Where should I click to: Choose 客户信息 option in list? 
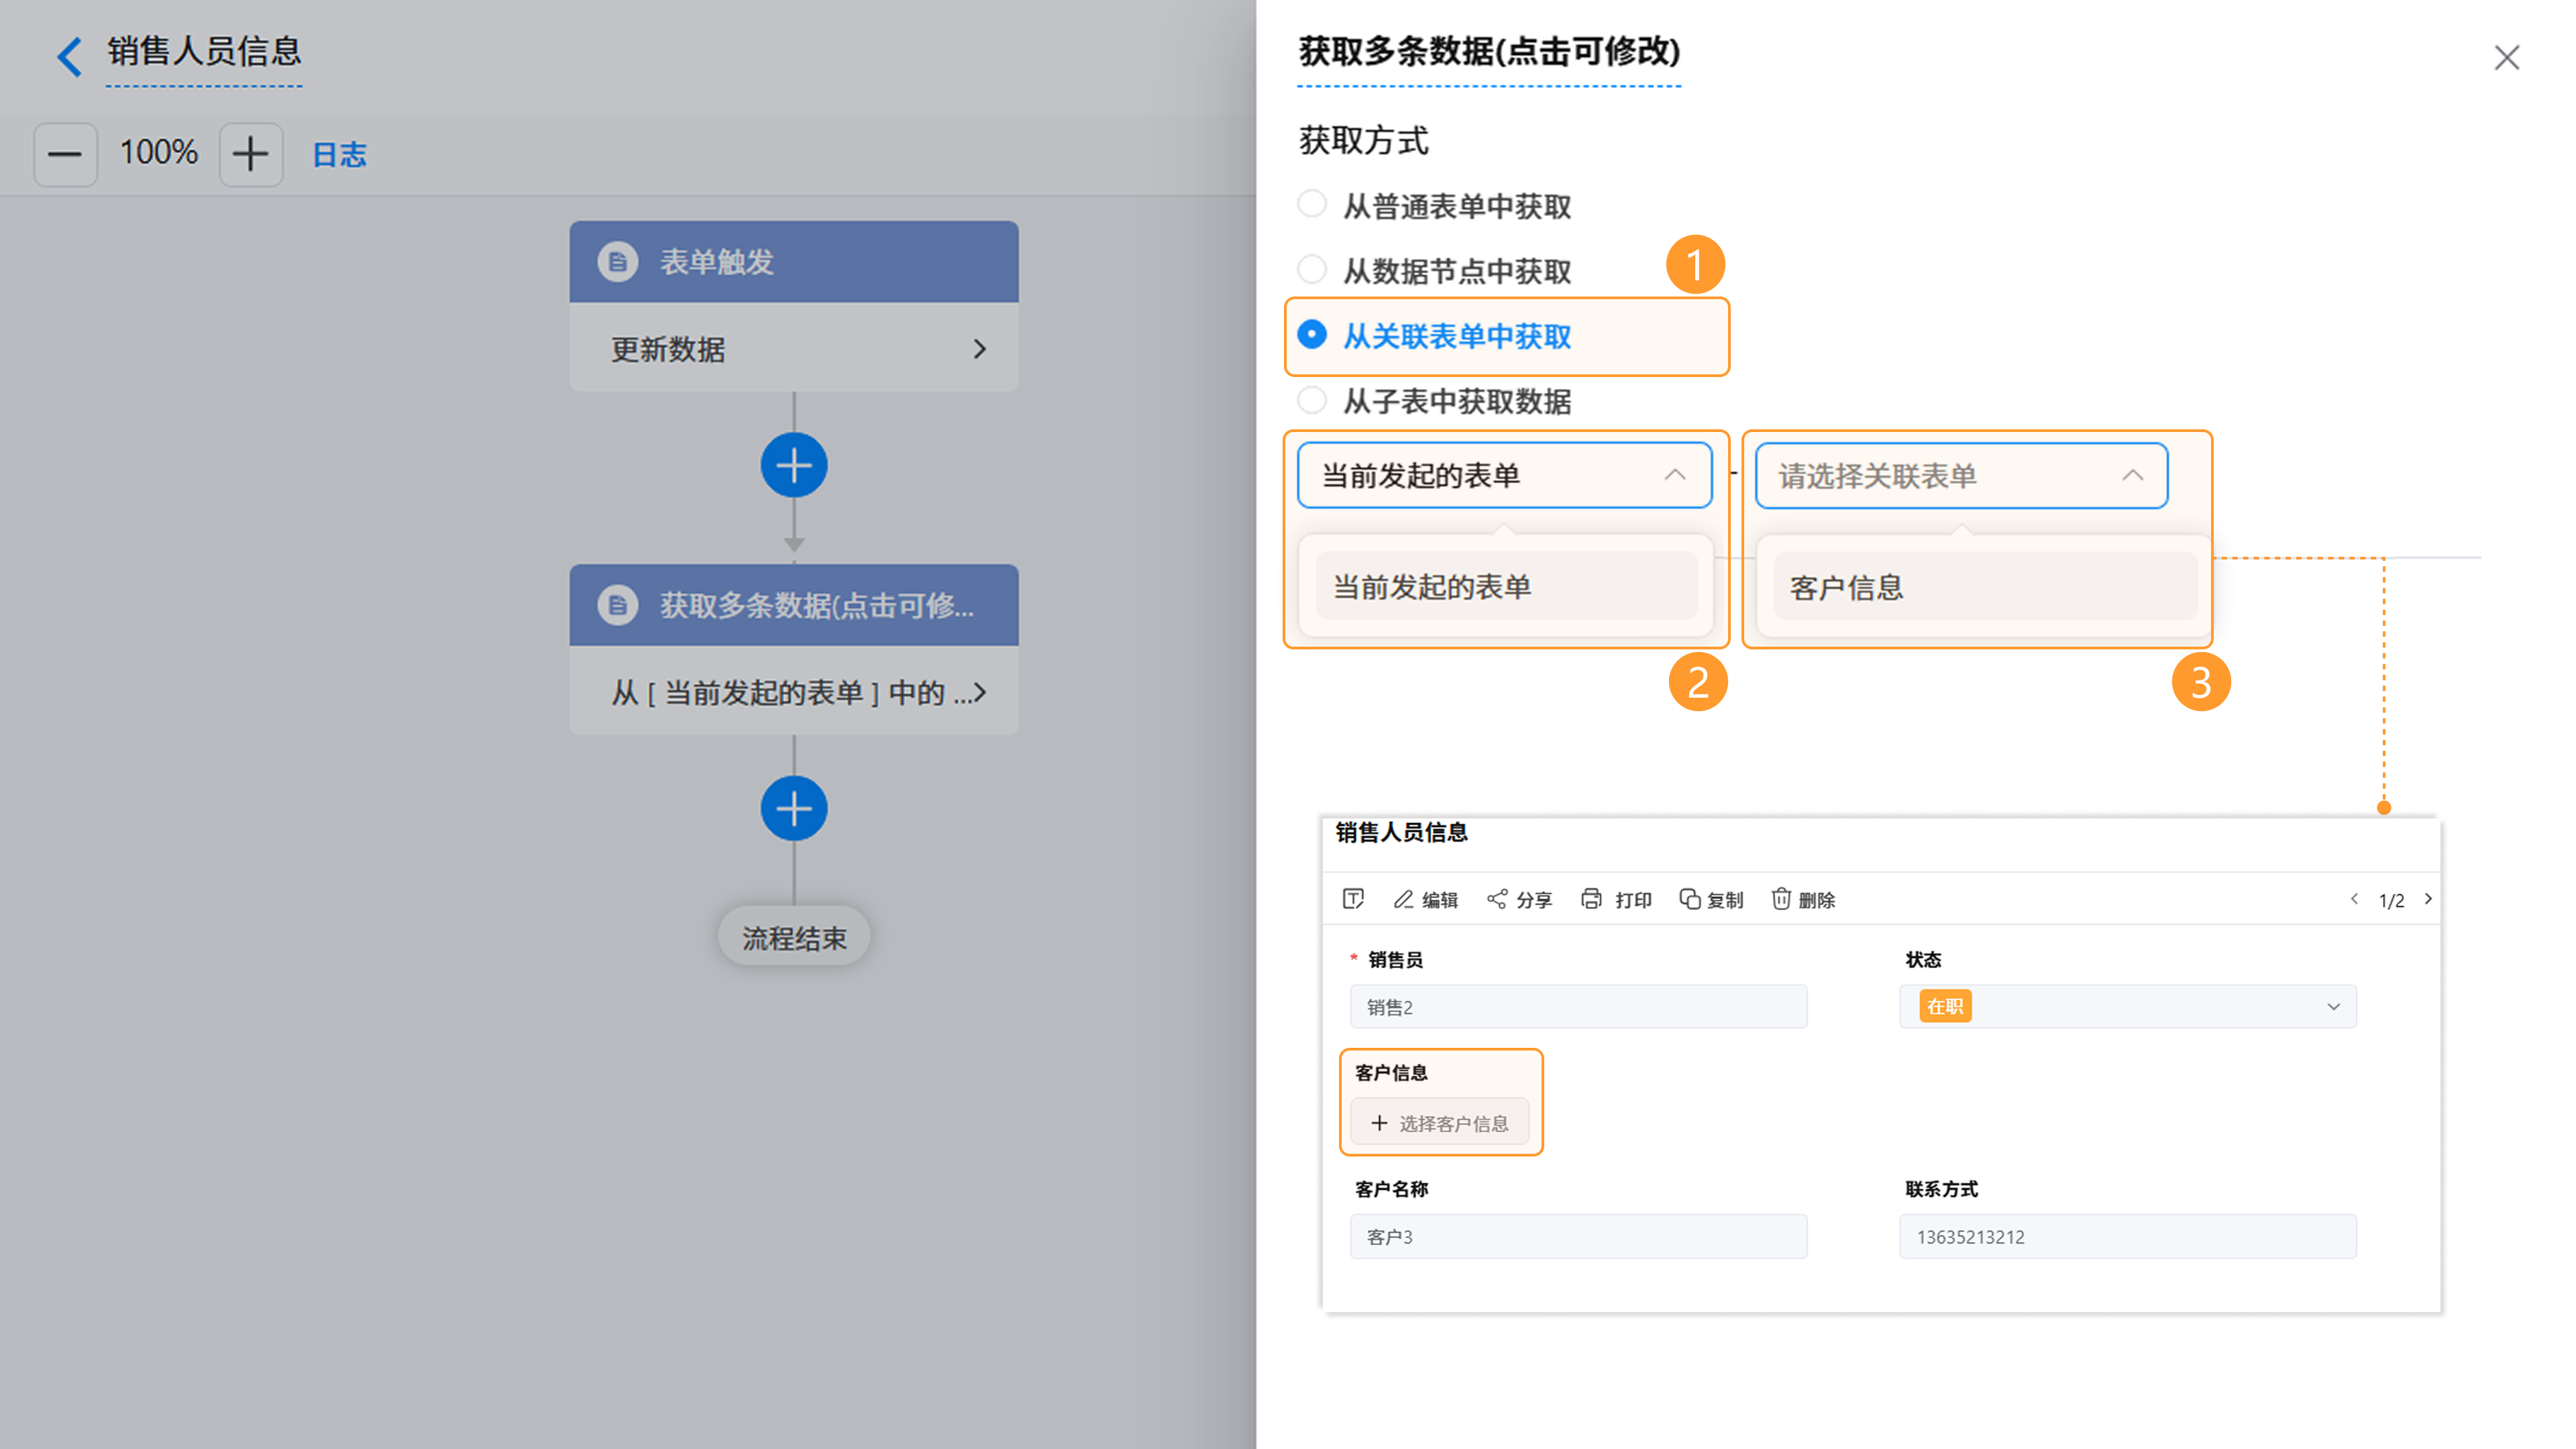[x=1984, y=587]
